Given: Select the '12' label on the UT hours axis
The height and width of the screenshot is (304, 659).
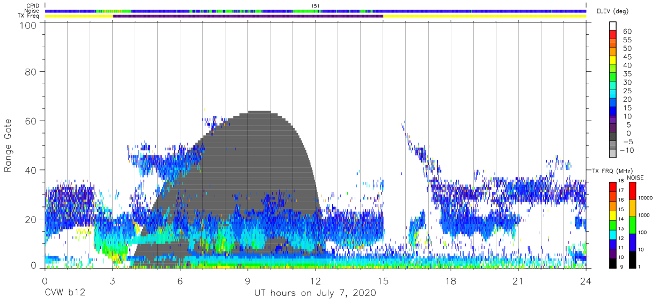Looking at the screenshot, I should [x=316, y=280].
